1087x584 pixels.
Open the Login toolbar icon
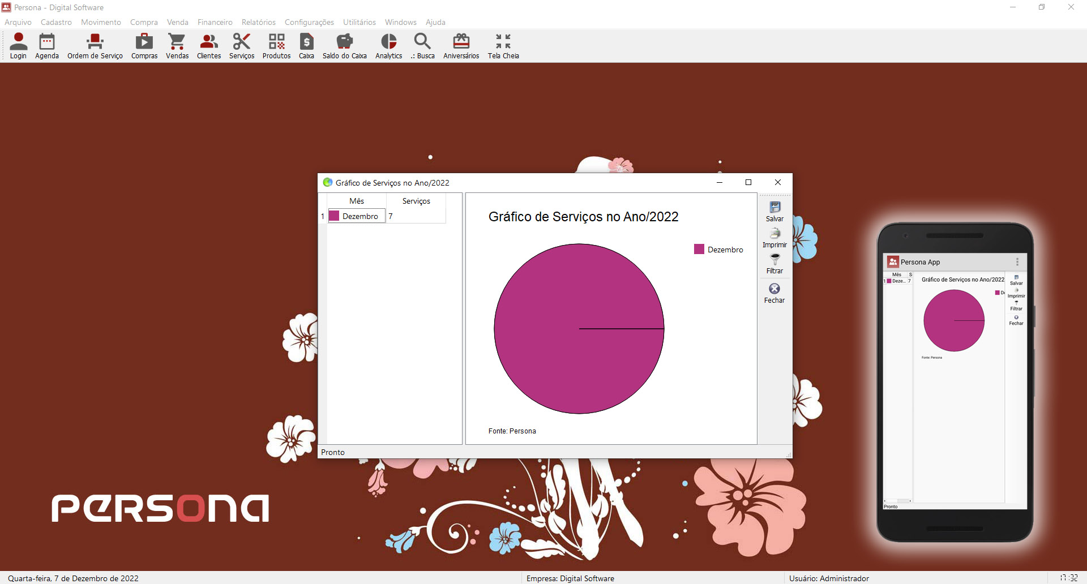click(x=18, y=45)
